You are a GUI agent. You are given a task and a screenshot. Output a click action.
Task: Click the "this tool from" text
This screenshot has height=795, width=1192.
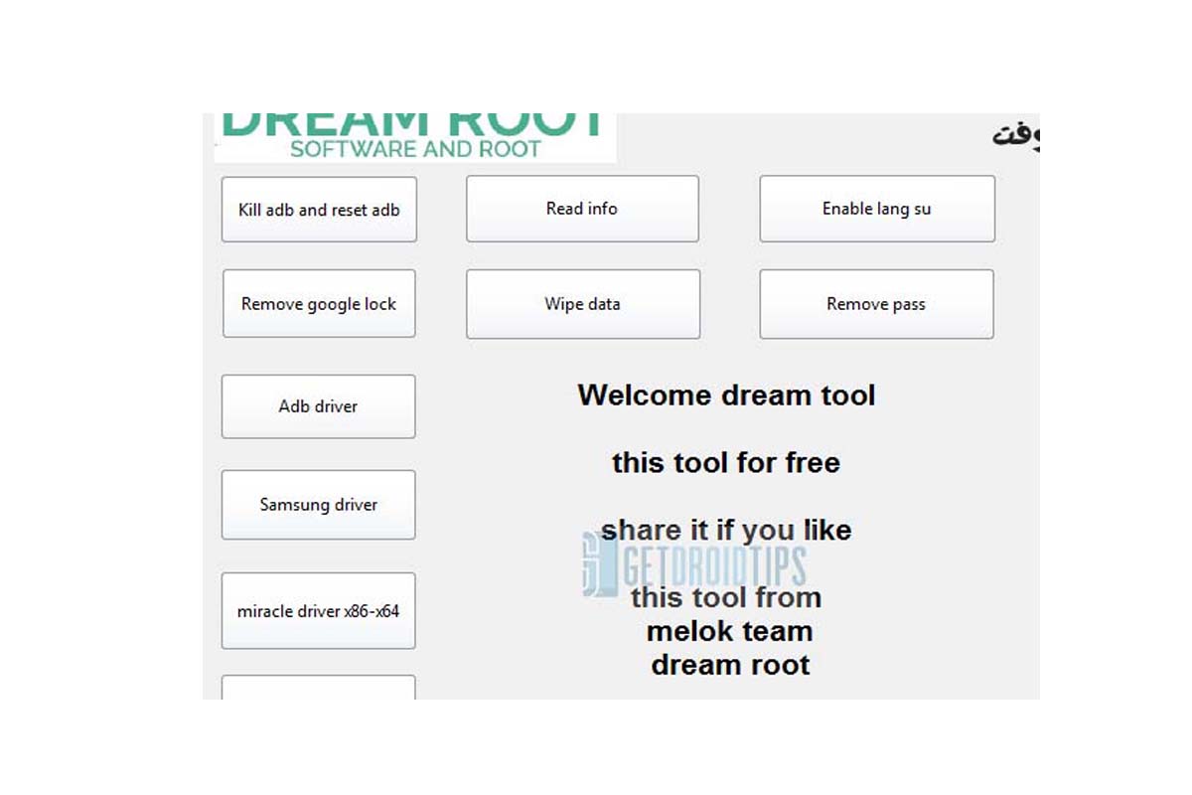click(726, 597)
